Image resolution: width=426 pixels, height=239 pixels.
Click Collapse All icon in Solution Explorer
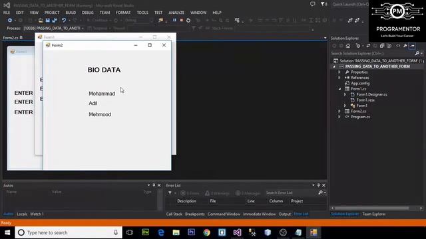[382, 46]
